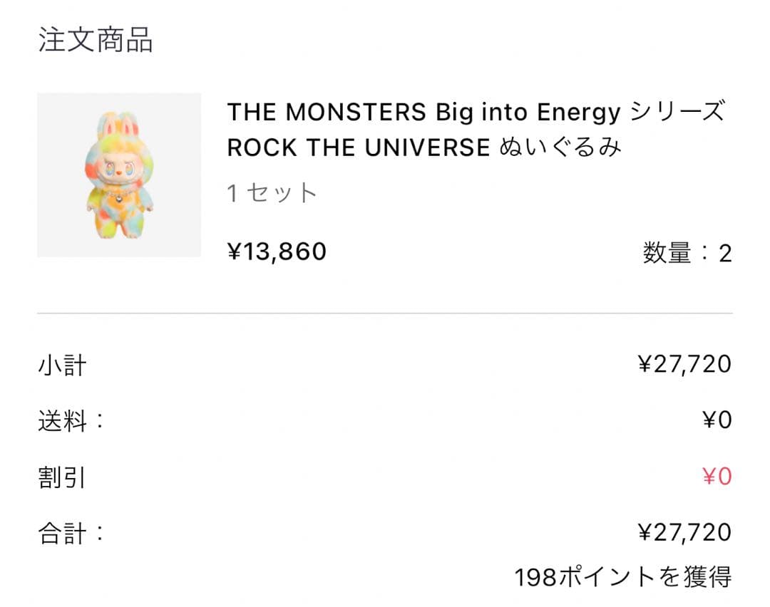Click the 注文商品 section heading
This screenshot has height=607, width=770.
(x=96, y=41)
